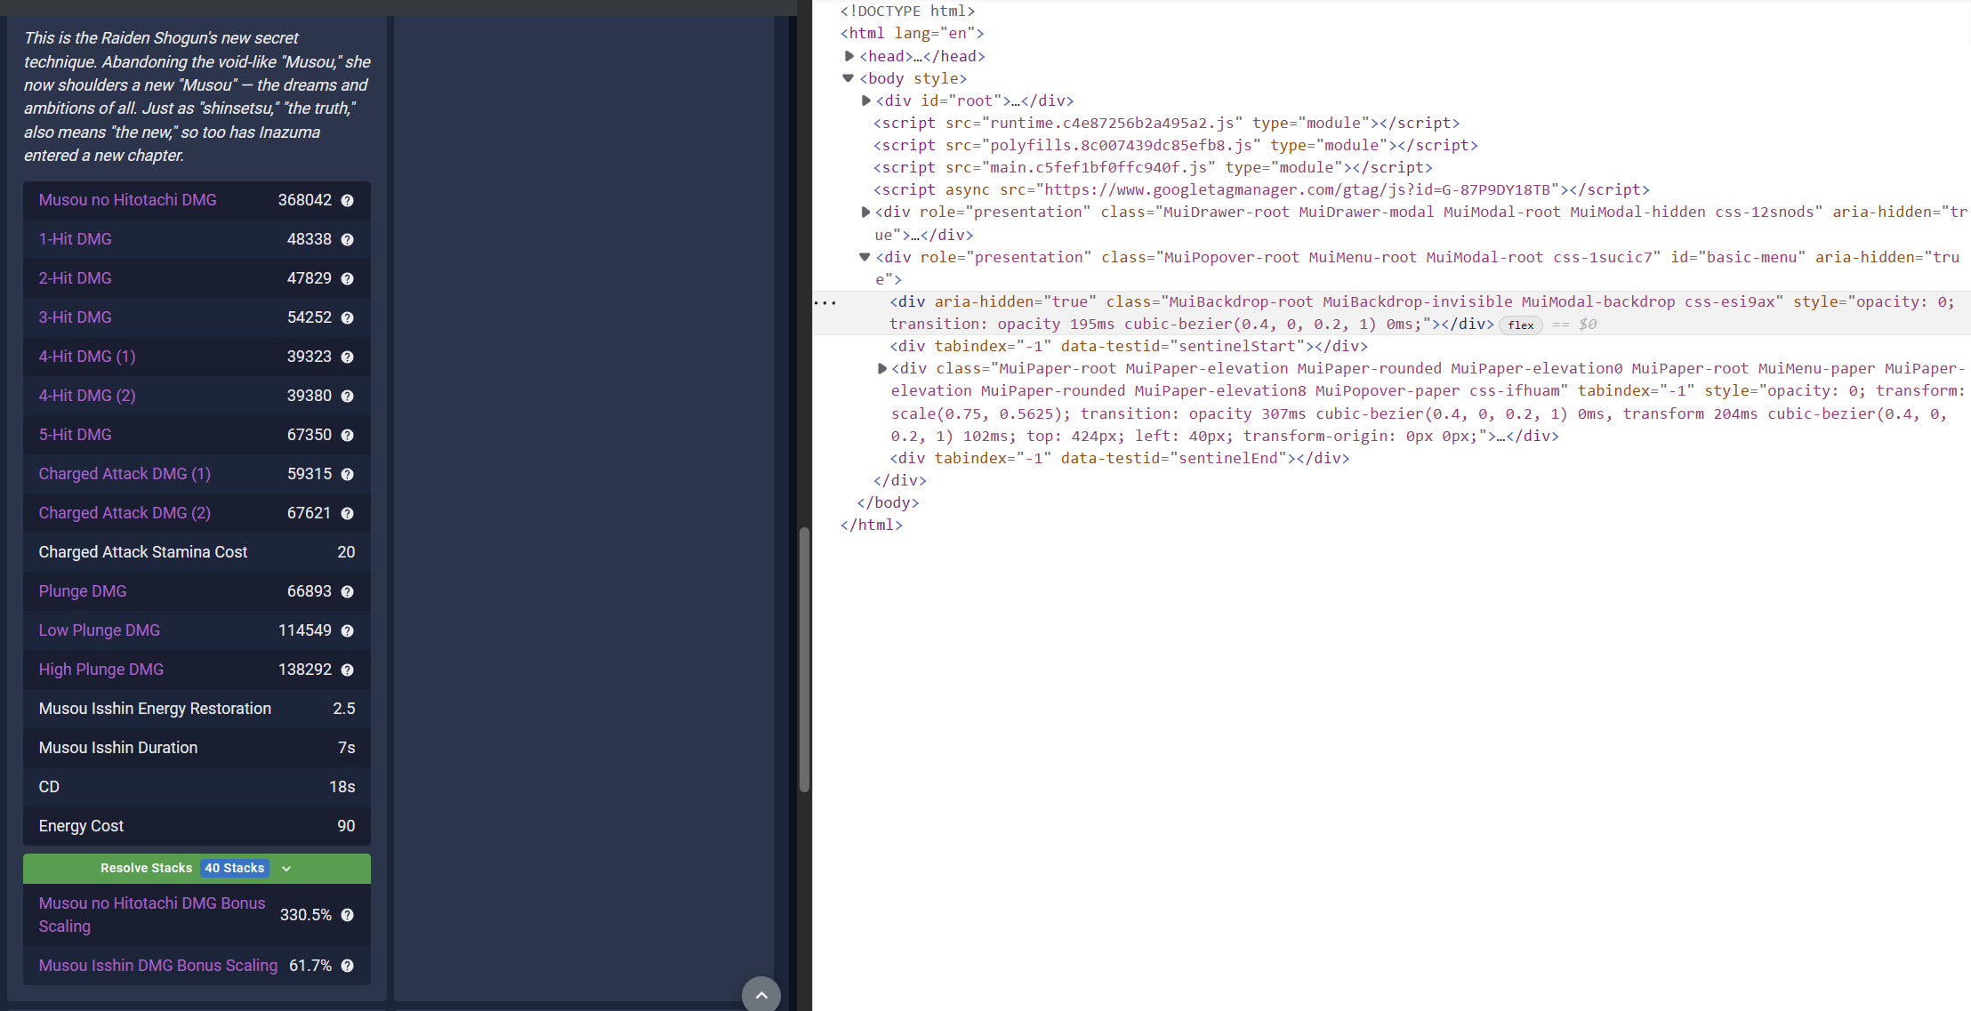Click the question mark icon beside 1-Hit DMG
This screenshot has width=1971, height=1011.
pyautogui.click(x=347, y=239)
